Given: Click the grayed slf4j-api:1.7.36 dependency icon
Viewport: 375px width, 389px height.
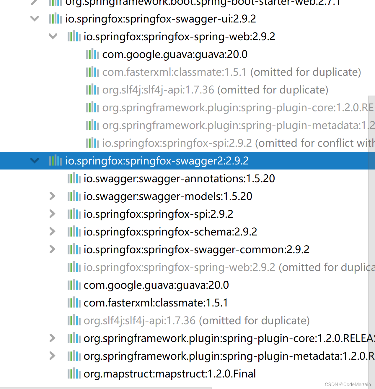Looking at the screenshot, I should click(x=74, y=320).
